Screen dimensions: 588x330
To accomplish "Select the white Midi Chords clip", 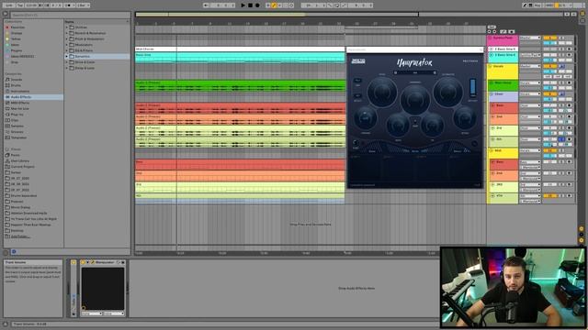I will 240,49.
